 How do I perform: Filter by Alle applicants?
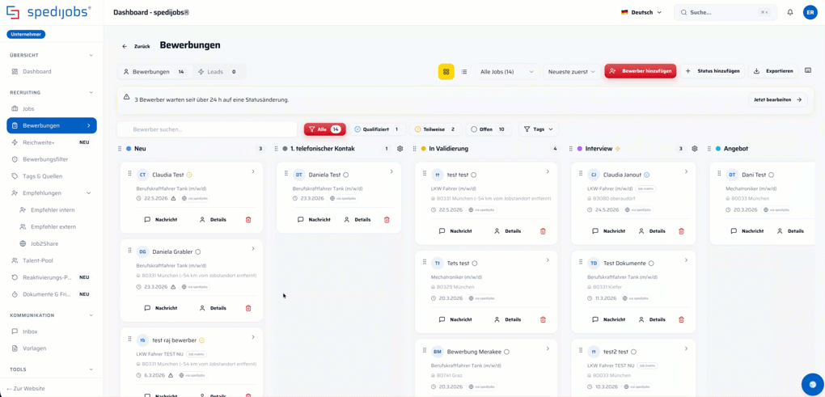[324, 129]
